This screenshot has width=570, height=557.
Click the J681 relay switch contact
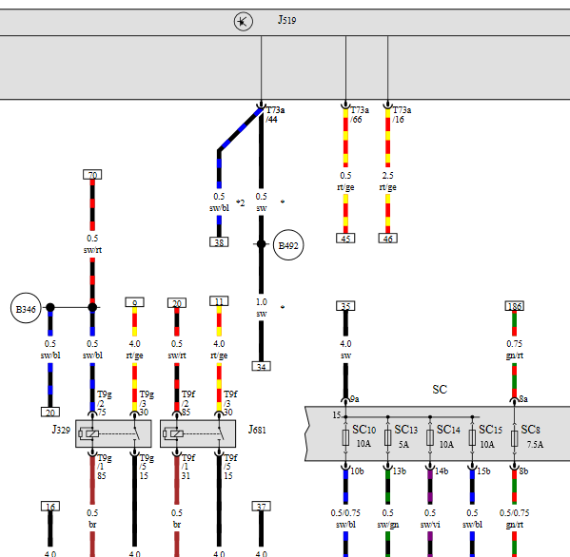click(220, 433)
